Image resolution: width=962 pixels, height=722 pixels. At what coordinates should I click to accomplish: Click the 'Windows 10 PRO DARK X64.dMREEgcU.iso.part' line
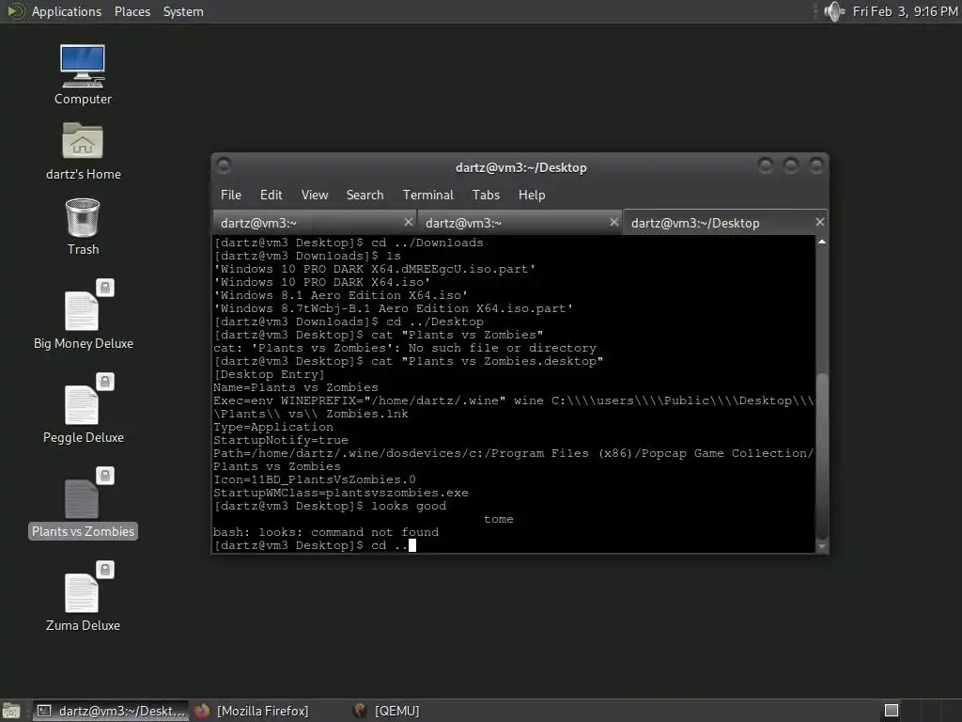374,269
